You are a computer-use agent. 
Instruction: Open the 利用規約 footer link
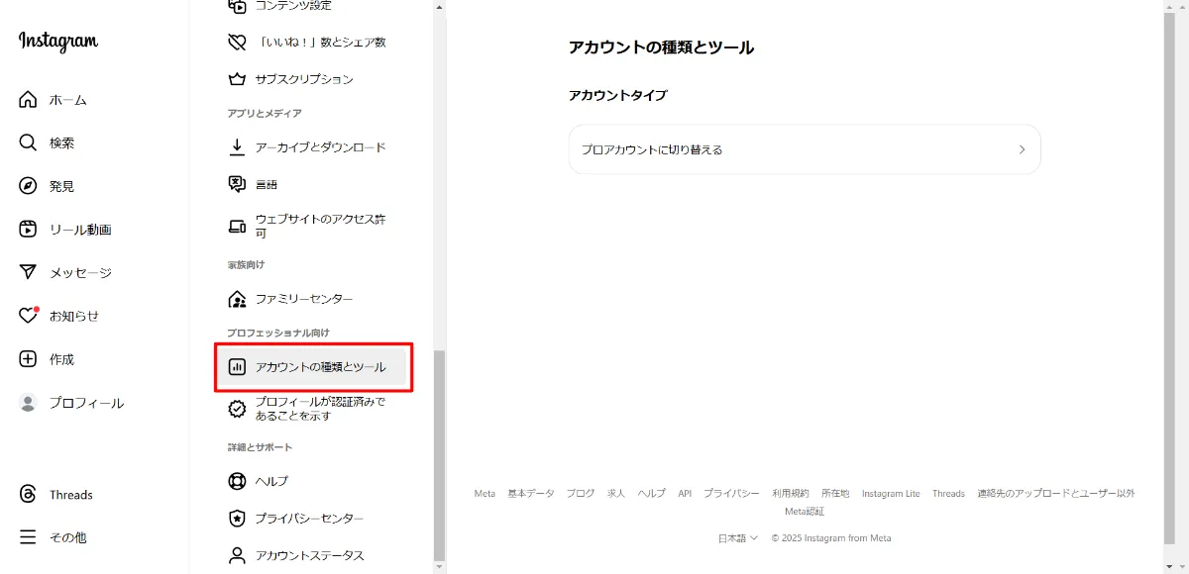(791, 493)
